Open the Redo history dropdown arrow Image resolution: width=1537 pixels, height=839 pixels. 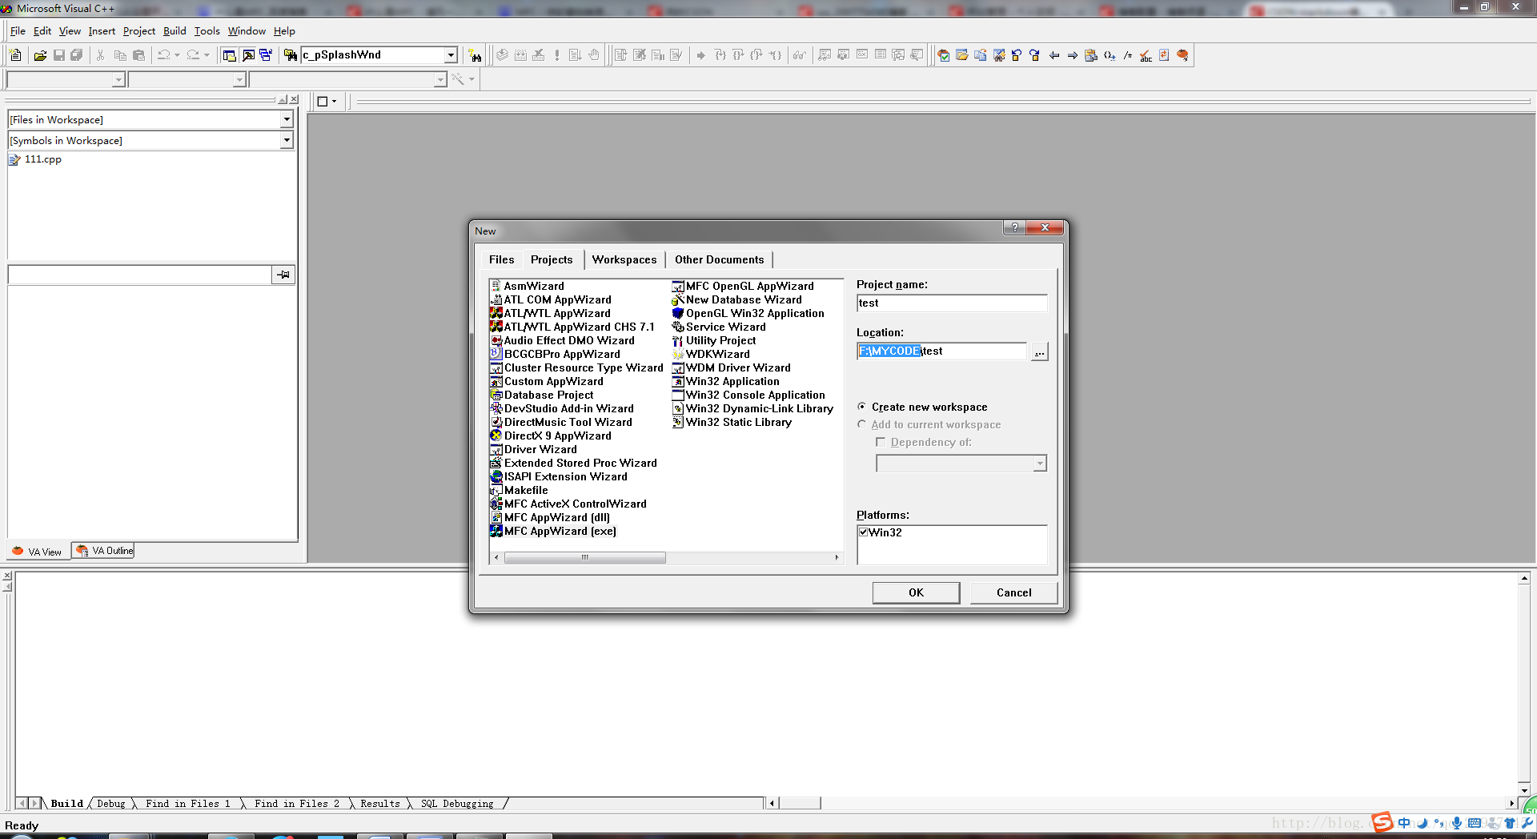coord(207,55)
